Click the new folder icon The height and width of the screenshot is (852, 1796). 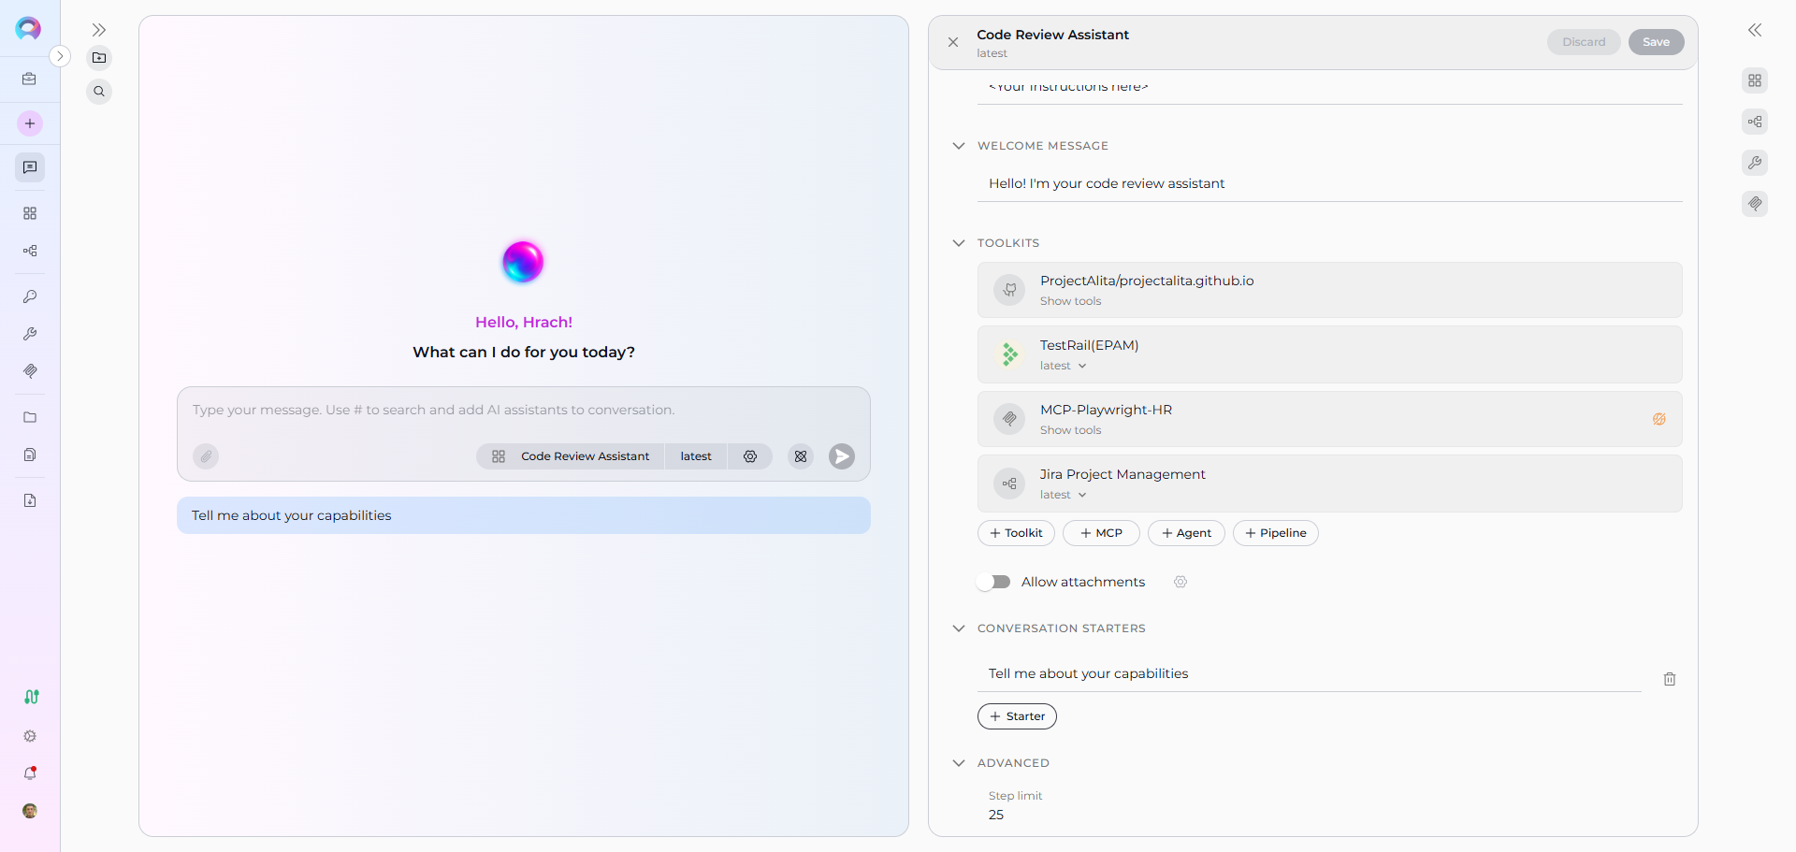pyautogui.click(x=99, y=58)
